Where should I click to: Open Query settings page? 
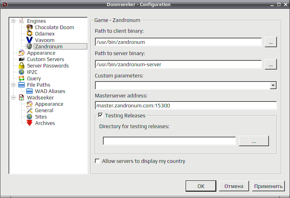click(x=34, y=78)
